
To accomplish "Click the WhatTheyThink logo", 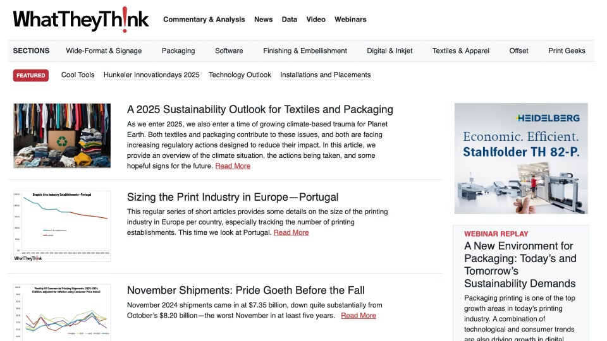I will (81, 20).
